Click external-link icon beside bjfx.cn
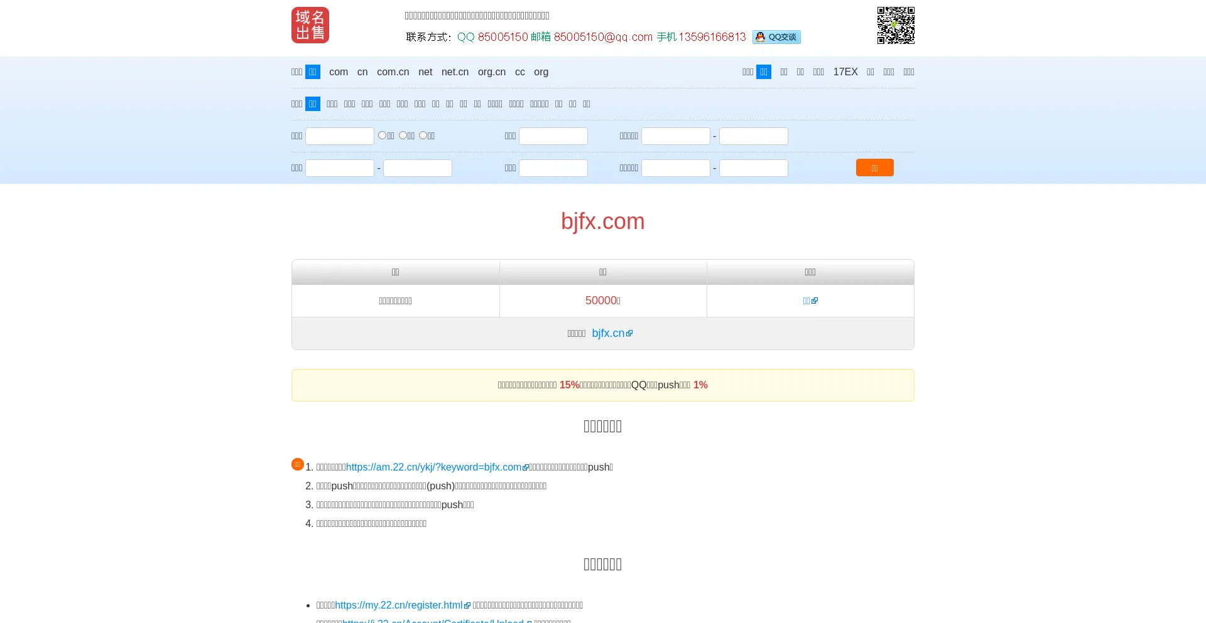 [x=629, y=334]
